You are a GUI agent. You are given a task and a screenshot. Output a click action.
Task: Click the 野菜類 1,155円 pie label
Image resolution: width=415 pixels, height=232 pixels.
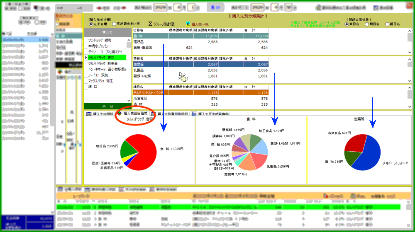tap(233, 130)
